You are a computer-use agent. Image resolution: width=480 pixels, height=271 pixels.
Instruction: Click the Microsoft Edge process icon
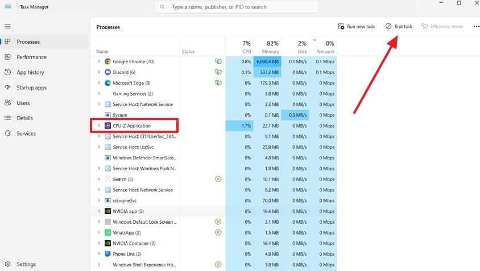[107, 83]
